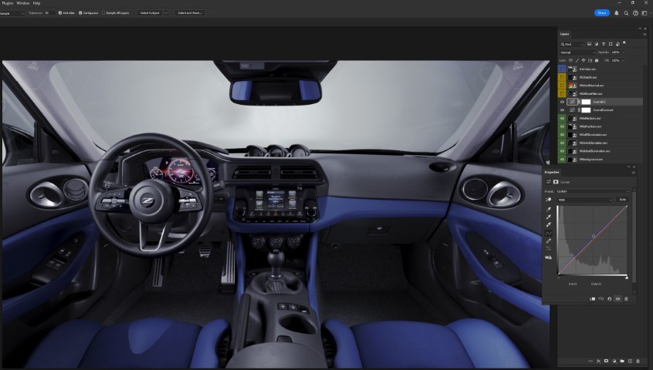Select the black point eyedropper in Curves
The image size is (653, 370).
click(x=549, y=209)
